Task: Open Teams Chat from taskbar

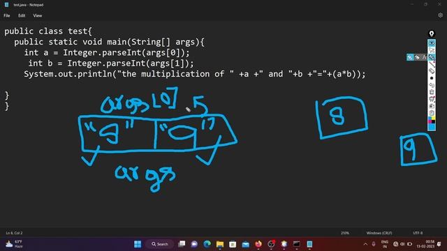Action: [x=194, y=244]
